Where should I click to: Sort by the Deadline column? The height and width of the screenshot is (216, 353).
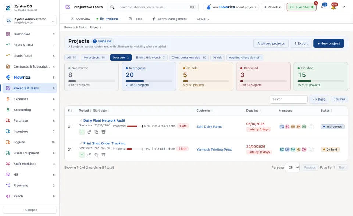coord(253,111)
